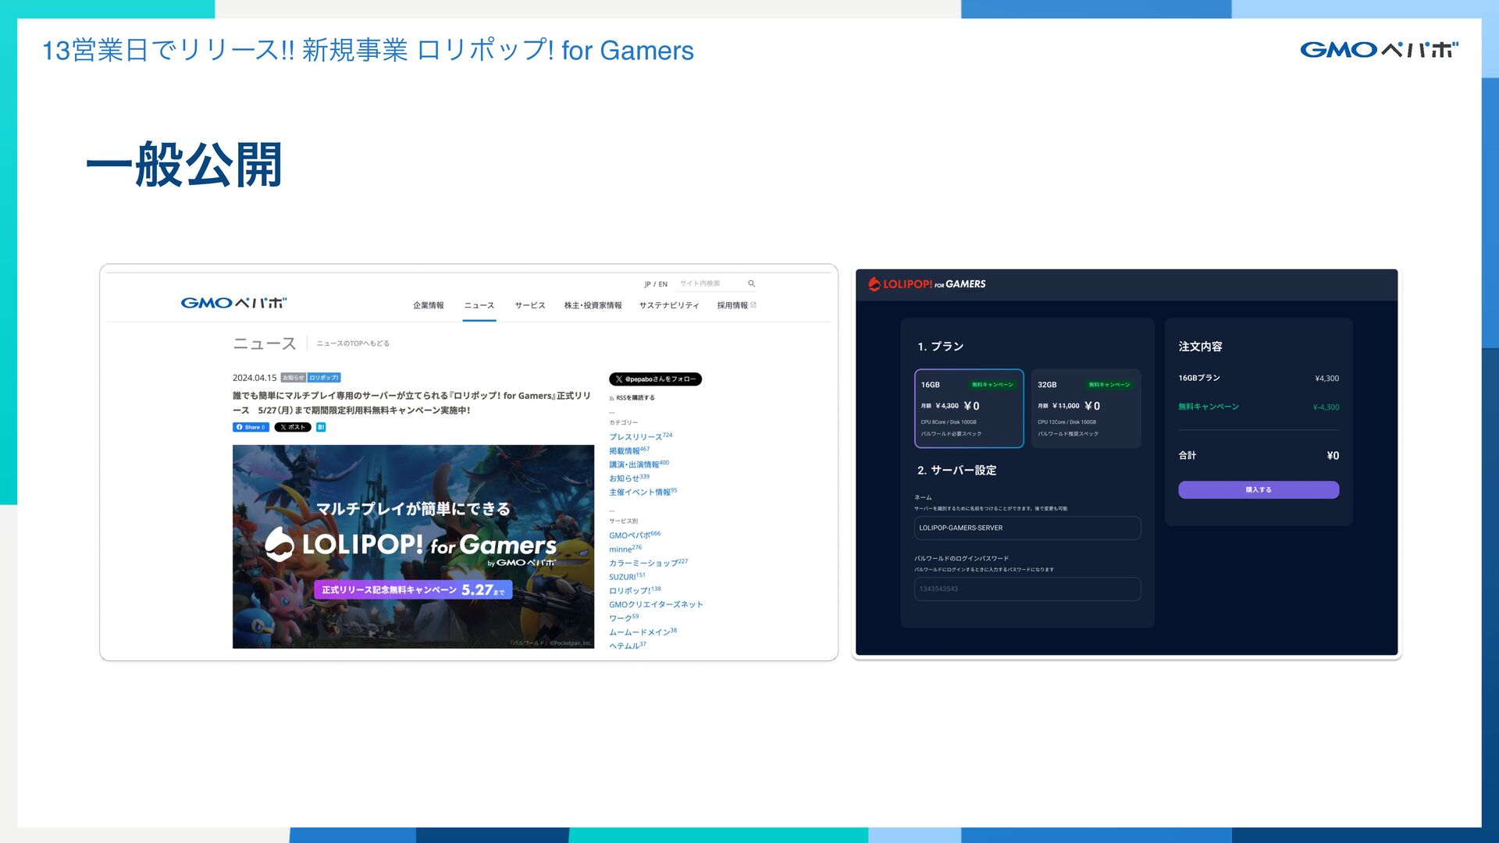Open the 株主・投資家情報 menu item
This screenshot has height=843, width=1499.
tap(593, 305)
